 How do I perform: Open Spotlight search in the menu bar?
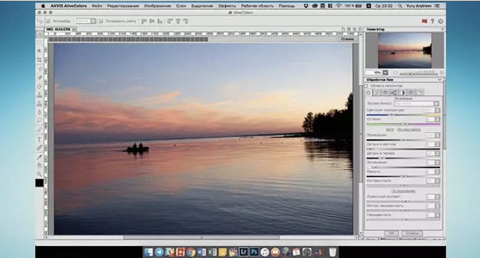tap(400, 6)
